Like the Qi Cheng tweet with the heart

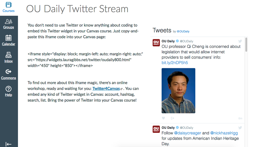click(x=163, y=118)
